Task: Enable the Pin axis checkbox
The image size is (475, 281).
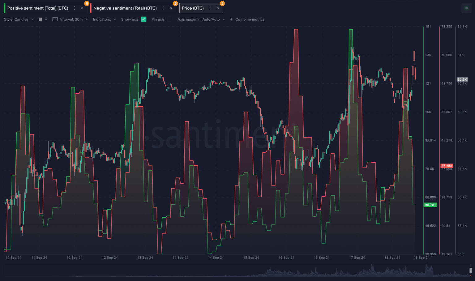Action: click(x=170, y=19)
